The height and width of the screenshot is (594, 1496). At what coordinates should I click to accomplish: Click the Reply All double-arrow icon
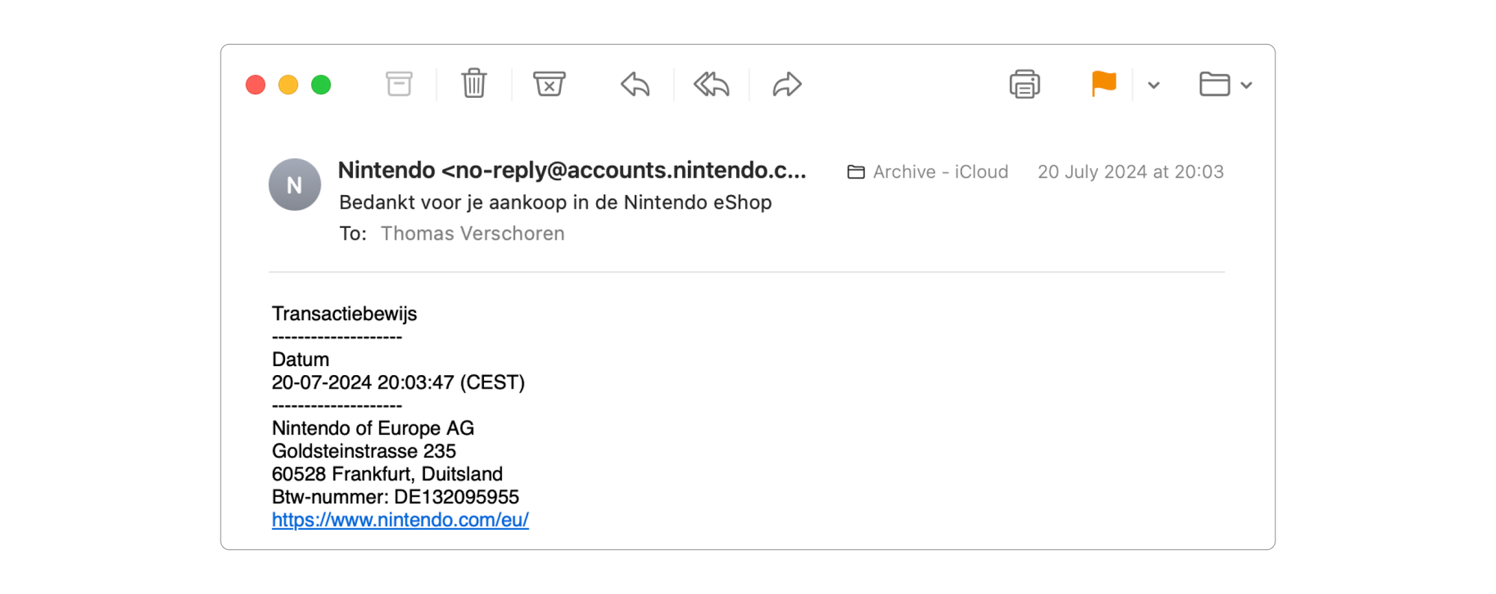tap(711, 84)
